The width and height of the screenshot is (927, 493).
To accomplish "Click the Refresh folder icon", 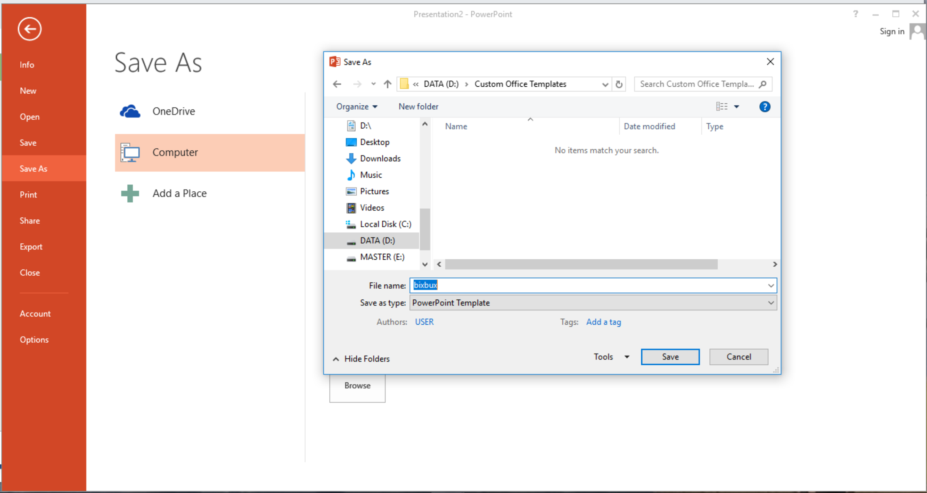I will click(x=619, y=84).
